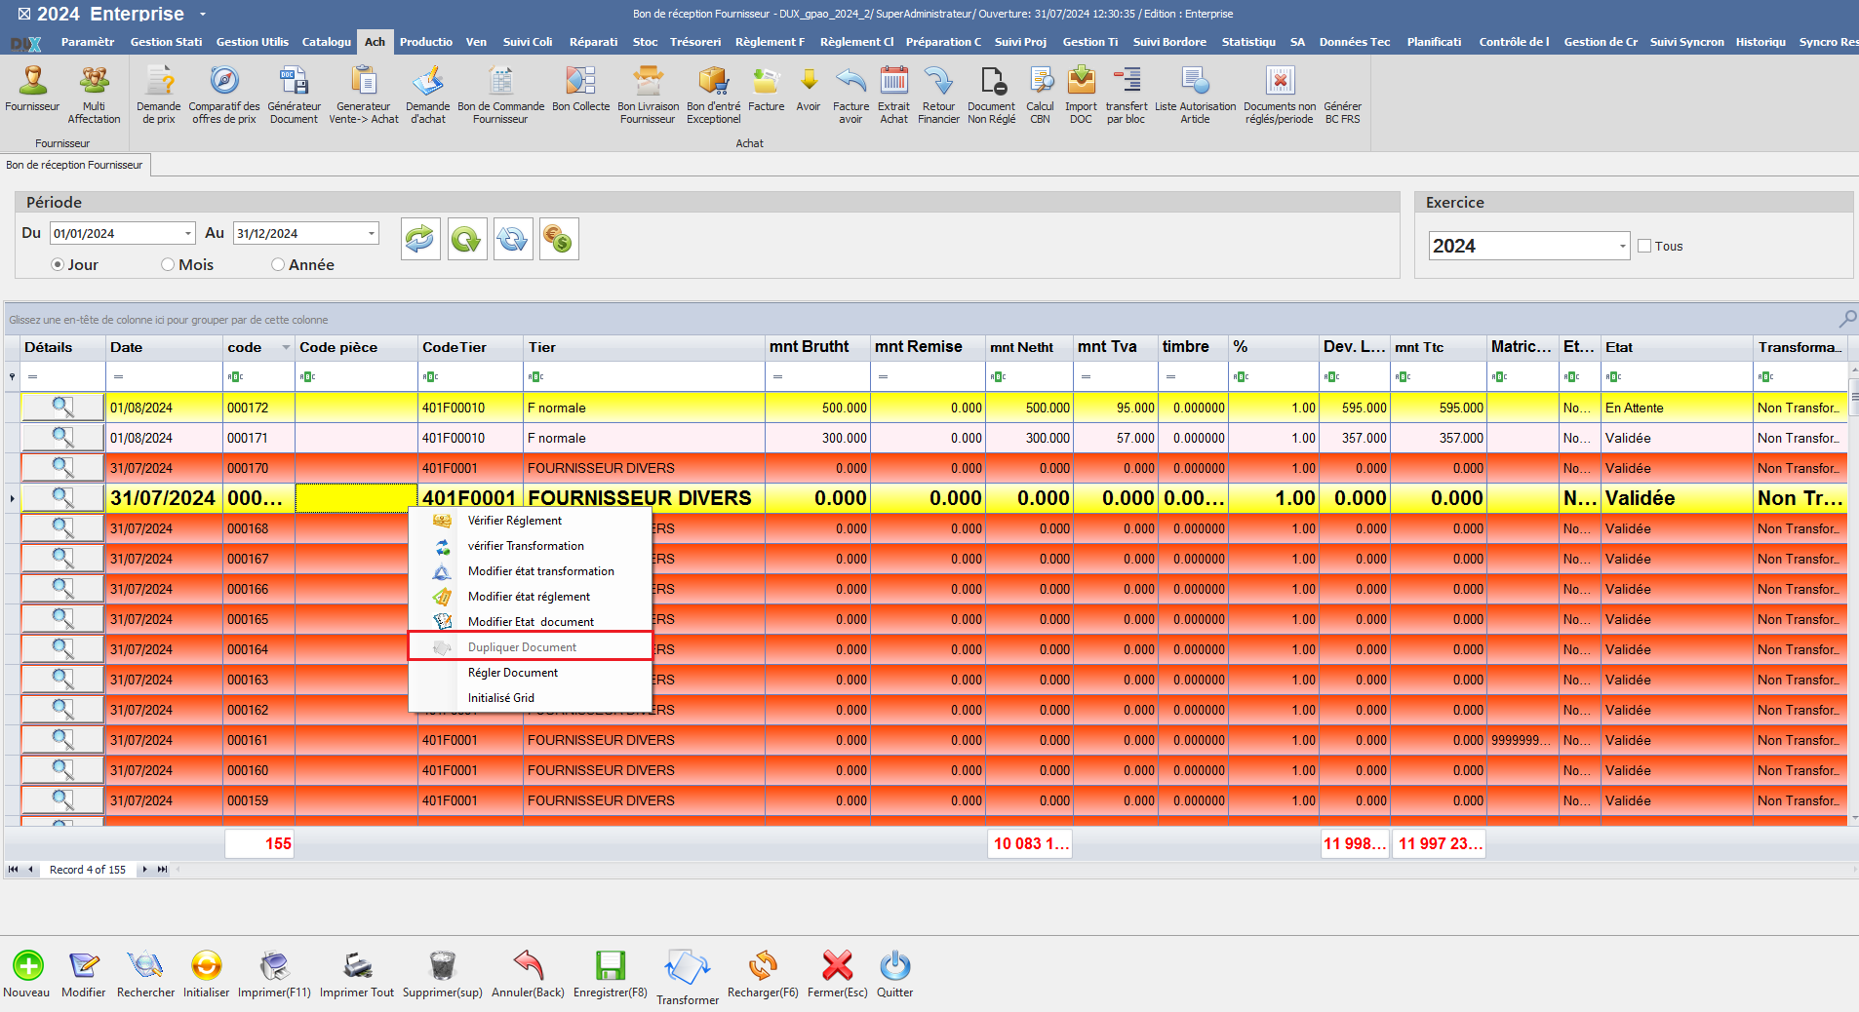This screenshot has height=1012, width=1859.
Task: Open Bon Livraison Fournisseur
Action: (648, 94)
